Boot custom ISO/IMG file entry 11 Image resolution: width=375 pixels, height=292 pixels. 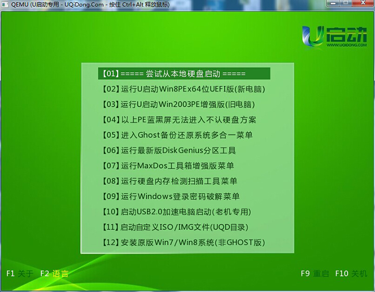click(176, 227)
